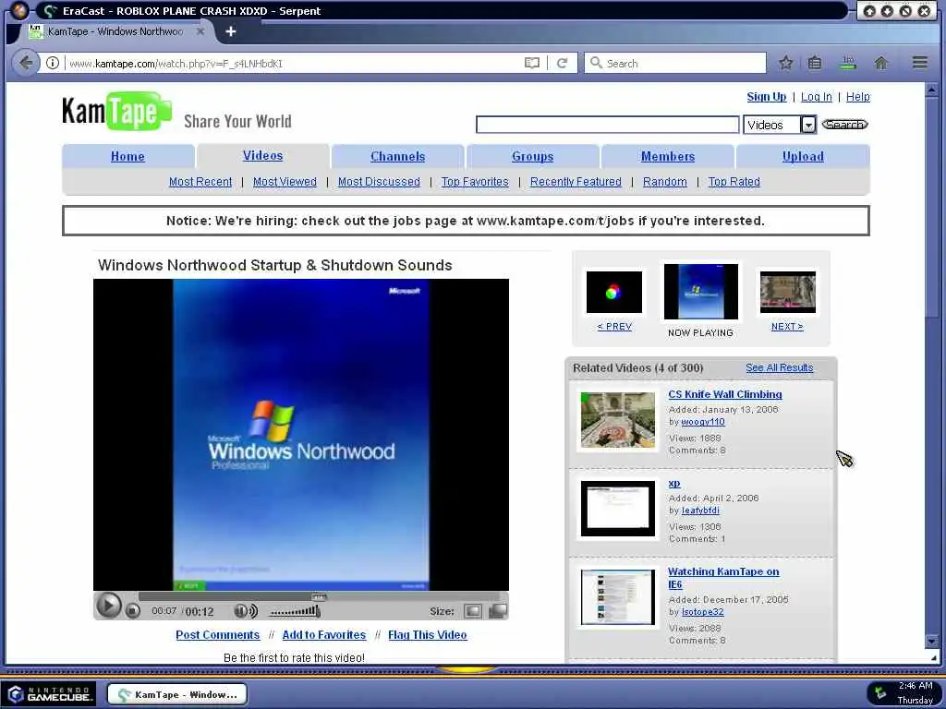Open the Channels tab
The image size is (946, 709).
coord(397,156)
